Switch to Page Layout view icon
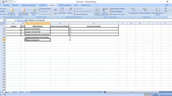This screenshot has width=172, height=96. [x=149, y=95]
